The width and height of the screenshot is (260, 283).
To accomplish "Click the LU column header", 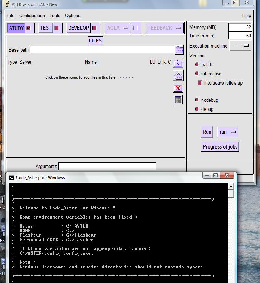I will pos(153,62).
